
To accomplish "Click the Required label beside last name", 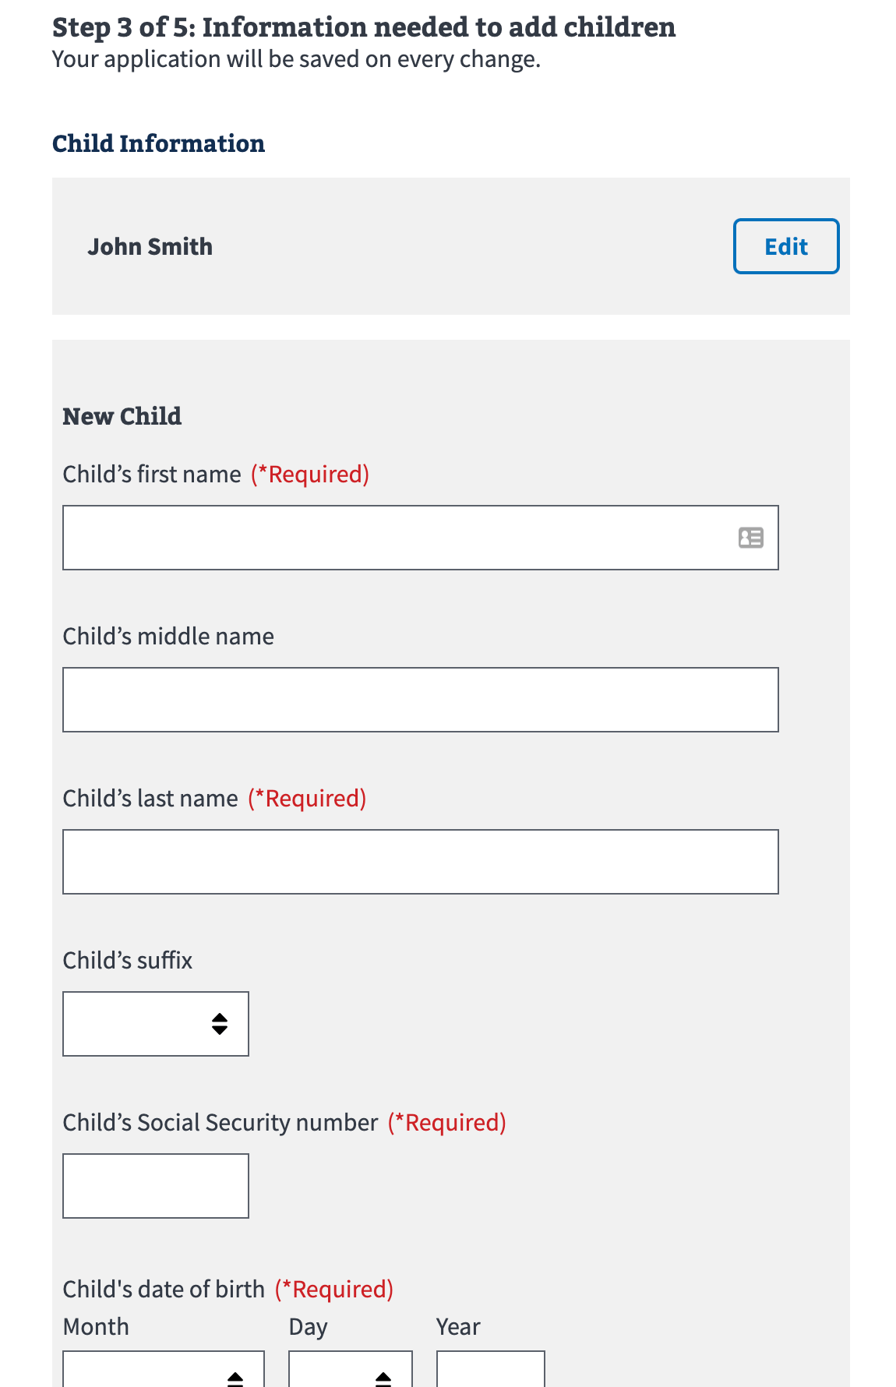I will (306, 798).
